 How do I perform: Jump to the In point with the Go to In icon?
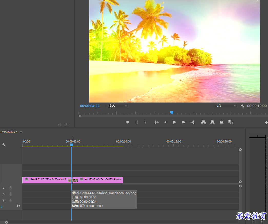(x=157, y=122)
